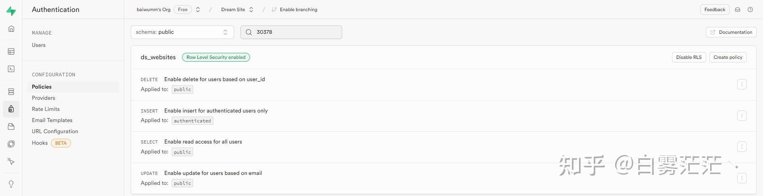The width and height of the screenshot is (763, 196).
Task: Select Providers in the Configuration menu
Action: pos(43,98)
